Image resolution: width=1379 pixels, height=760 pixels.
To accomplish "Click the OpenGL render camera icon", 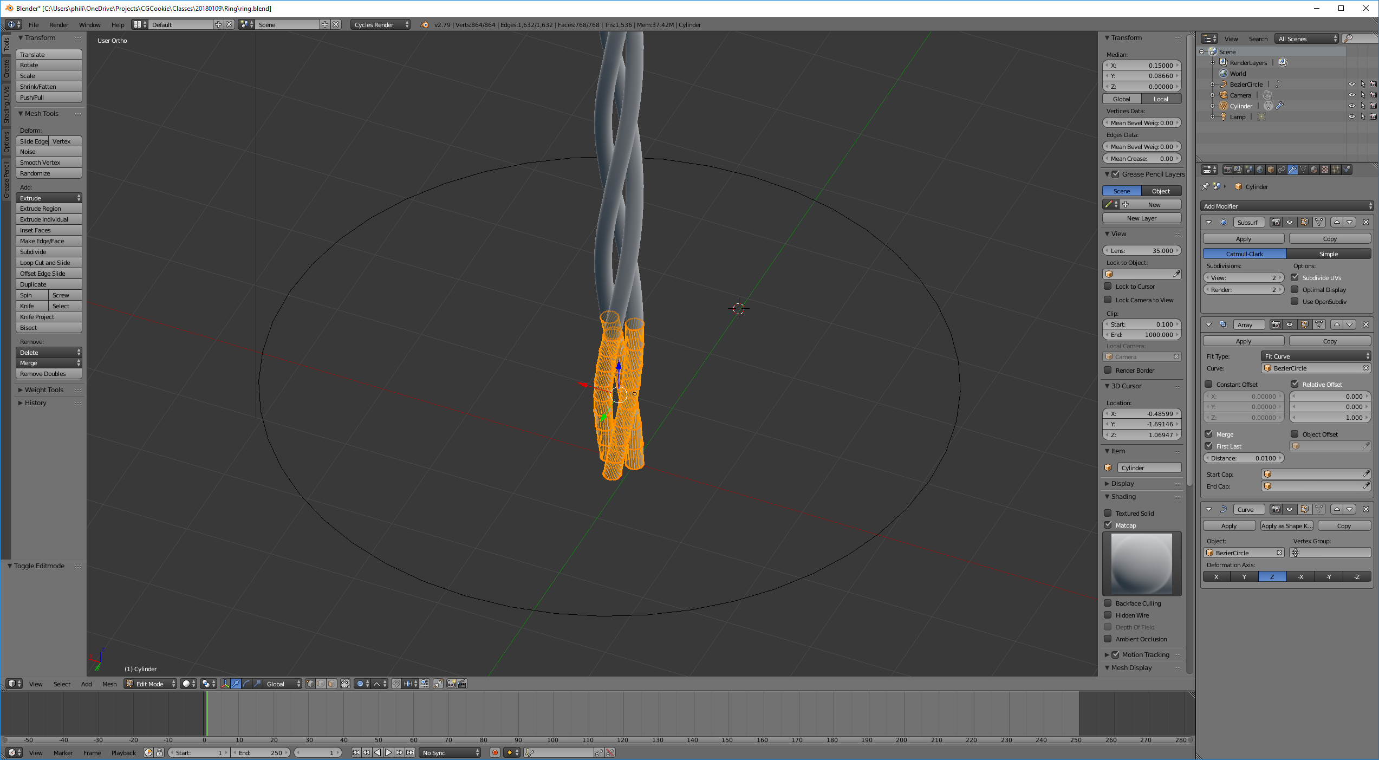I will (451, 684).
